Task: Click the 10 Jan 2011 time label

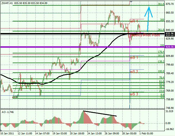Action: click(7, 134)
